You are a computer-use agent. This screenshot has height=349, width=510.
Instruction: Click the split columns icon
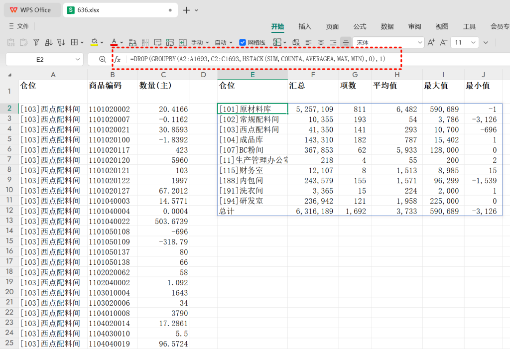[145, 42]
